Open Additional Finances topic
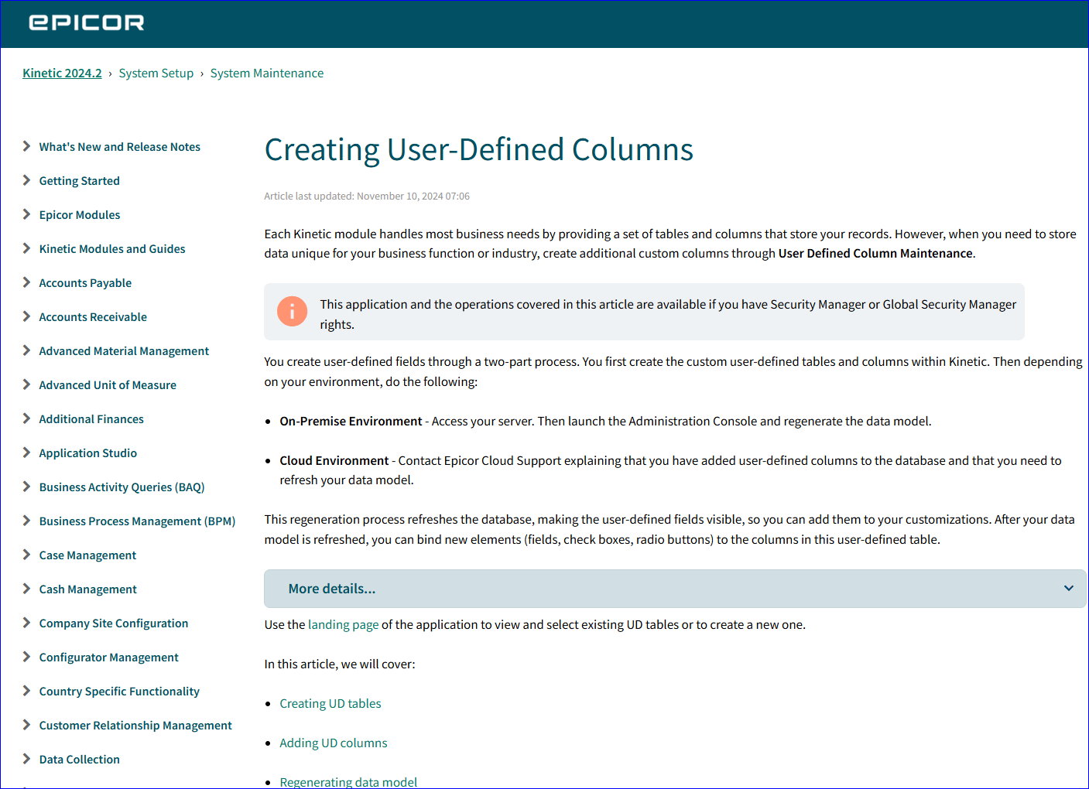Screen dimensions: 1089x789 [x=91, y=419]
